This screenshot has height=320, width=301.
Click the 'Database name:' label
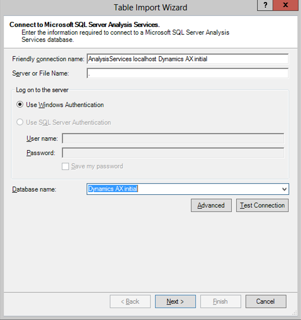[34, 189]
